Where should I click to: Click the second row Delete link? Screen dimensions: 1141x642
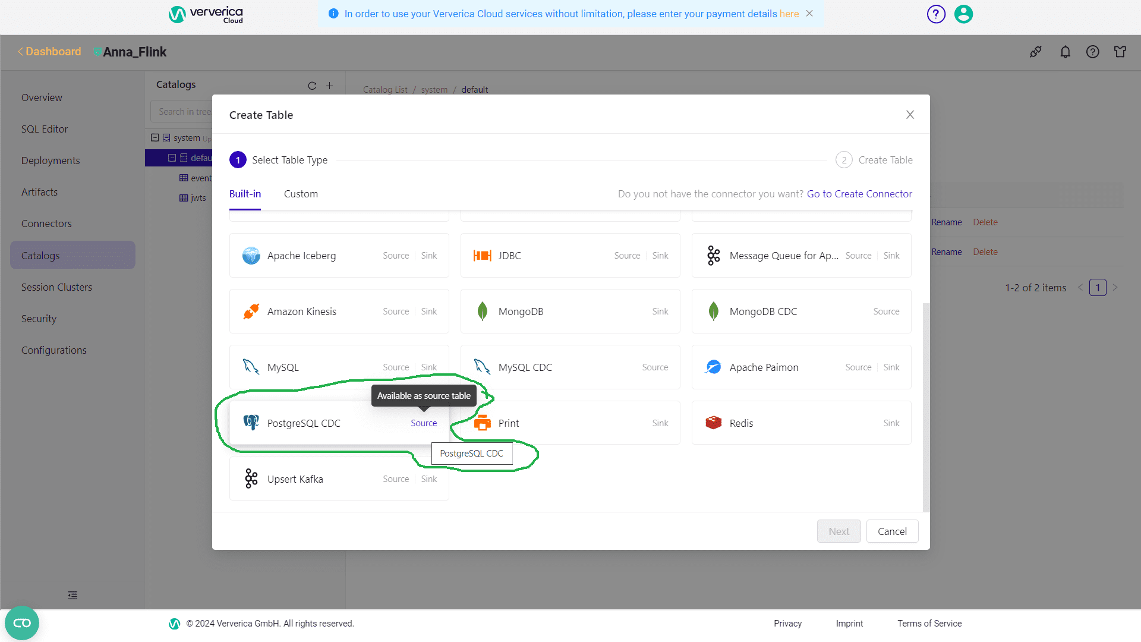985,252
